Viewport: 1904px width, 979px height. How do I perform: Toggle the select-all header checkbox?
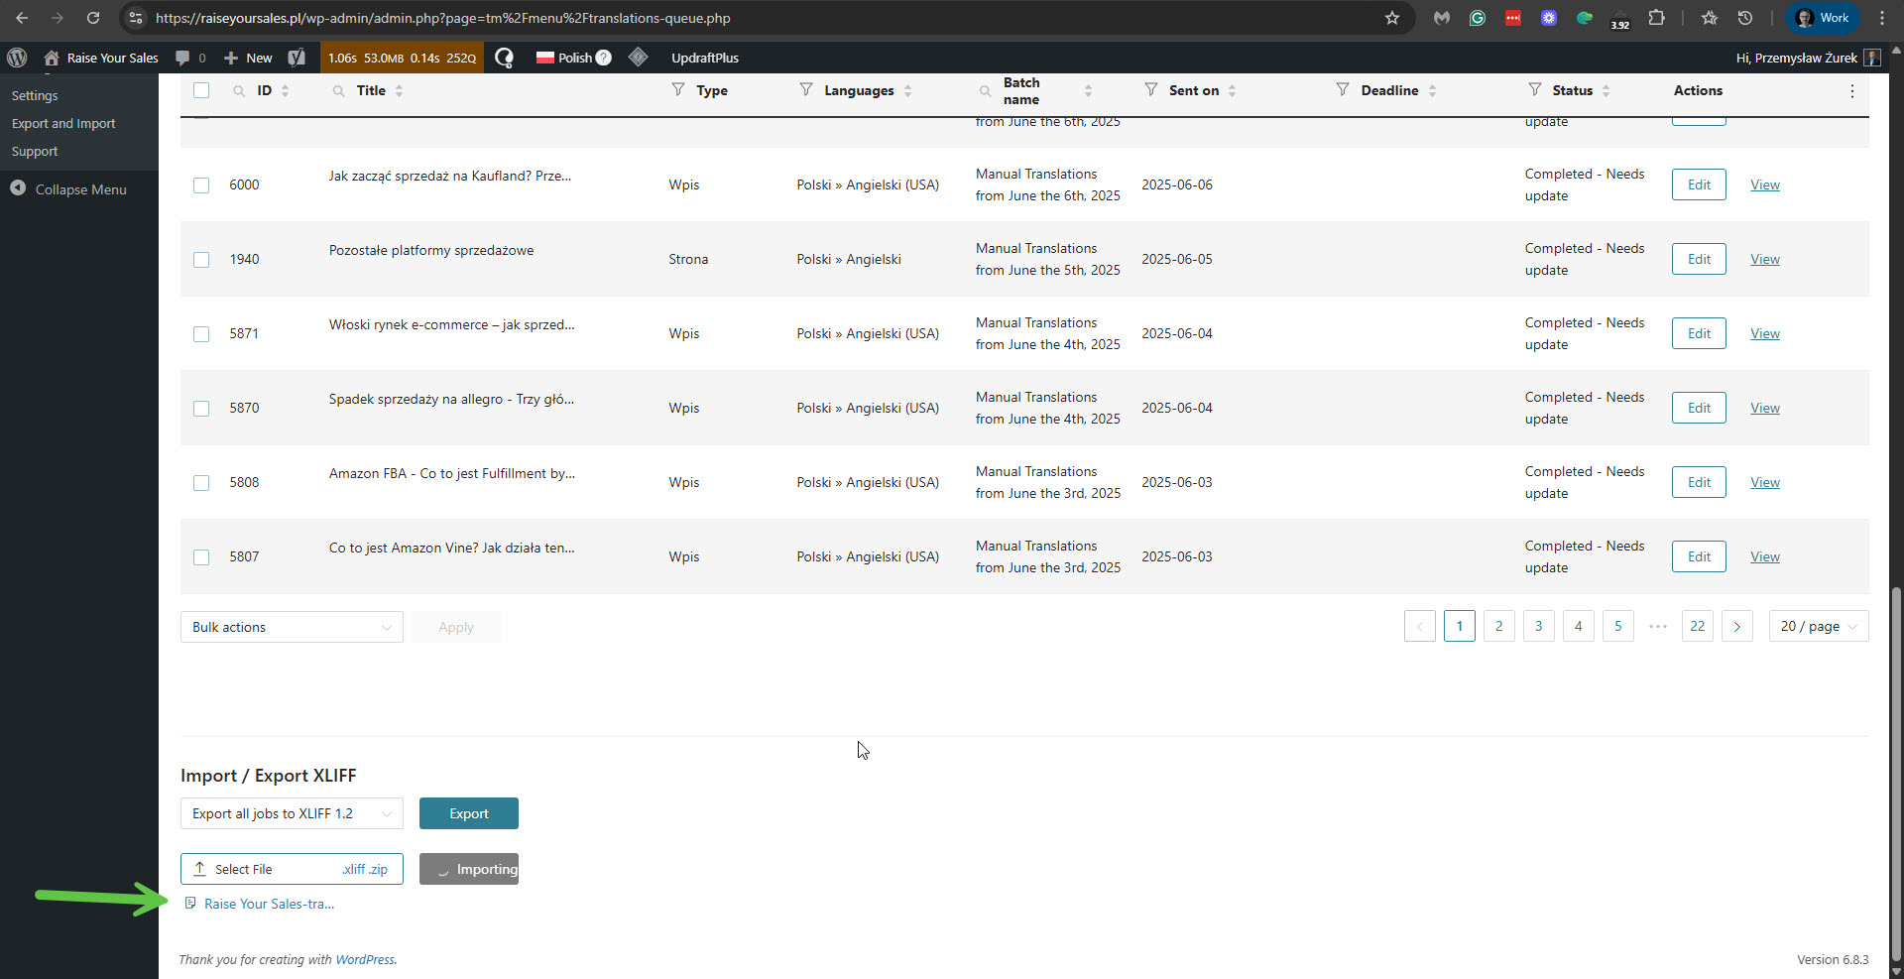[201, 90]
